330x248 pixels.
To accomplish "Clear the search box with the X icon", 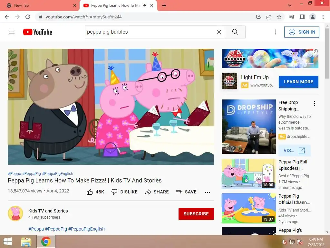I will pyautogui.click(x=219, y=32).
